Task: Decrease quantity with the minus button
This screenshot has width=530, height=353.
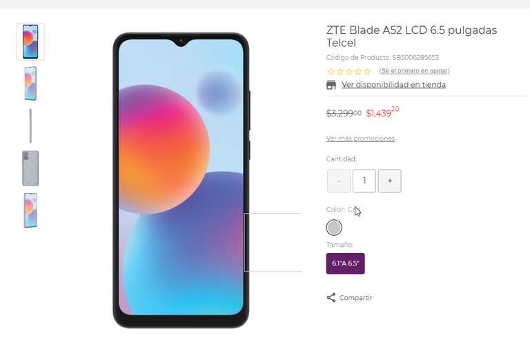Action: point(339,181)
